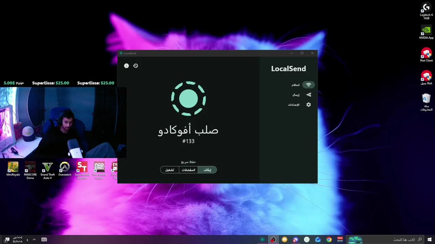Open Supermarket Together desktop shortcut

pyautogui.click(x=82, y=170)
